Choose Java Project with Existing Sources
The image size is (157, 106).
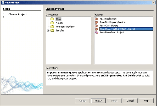tap(126, 29)
